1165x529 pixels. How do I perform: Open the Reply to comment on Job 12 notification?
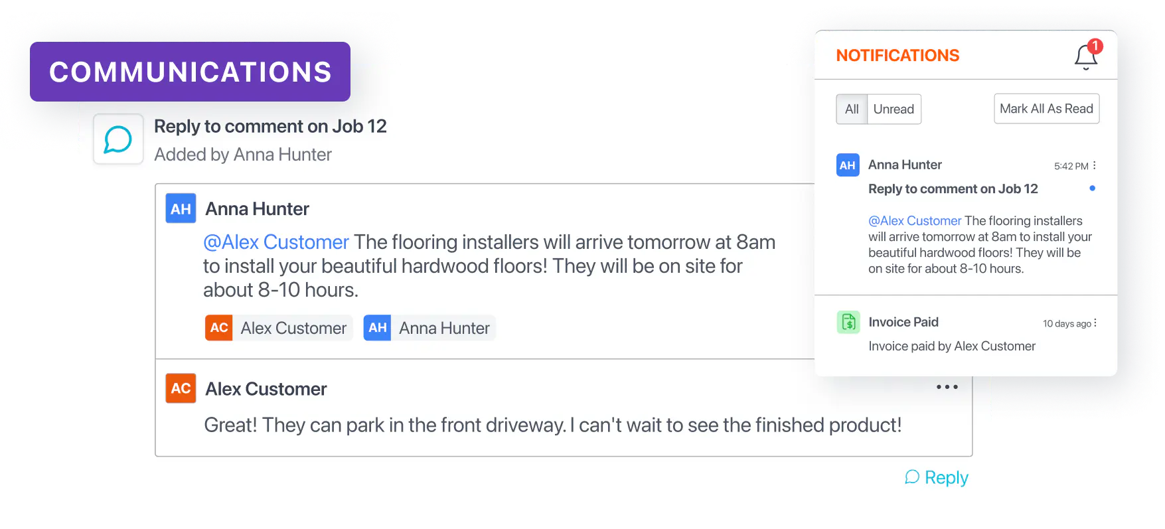point(953,189)
